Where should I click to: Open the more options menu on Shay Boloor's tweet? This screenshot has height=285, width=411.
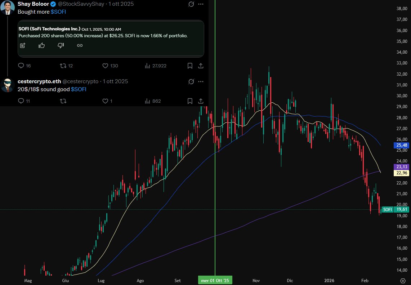[201, 4]
